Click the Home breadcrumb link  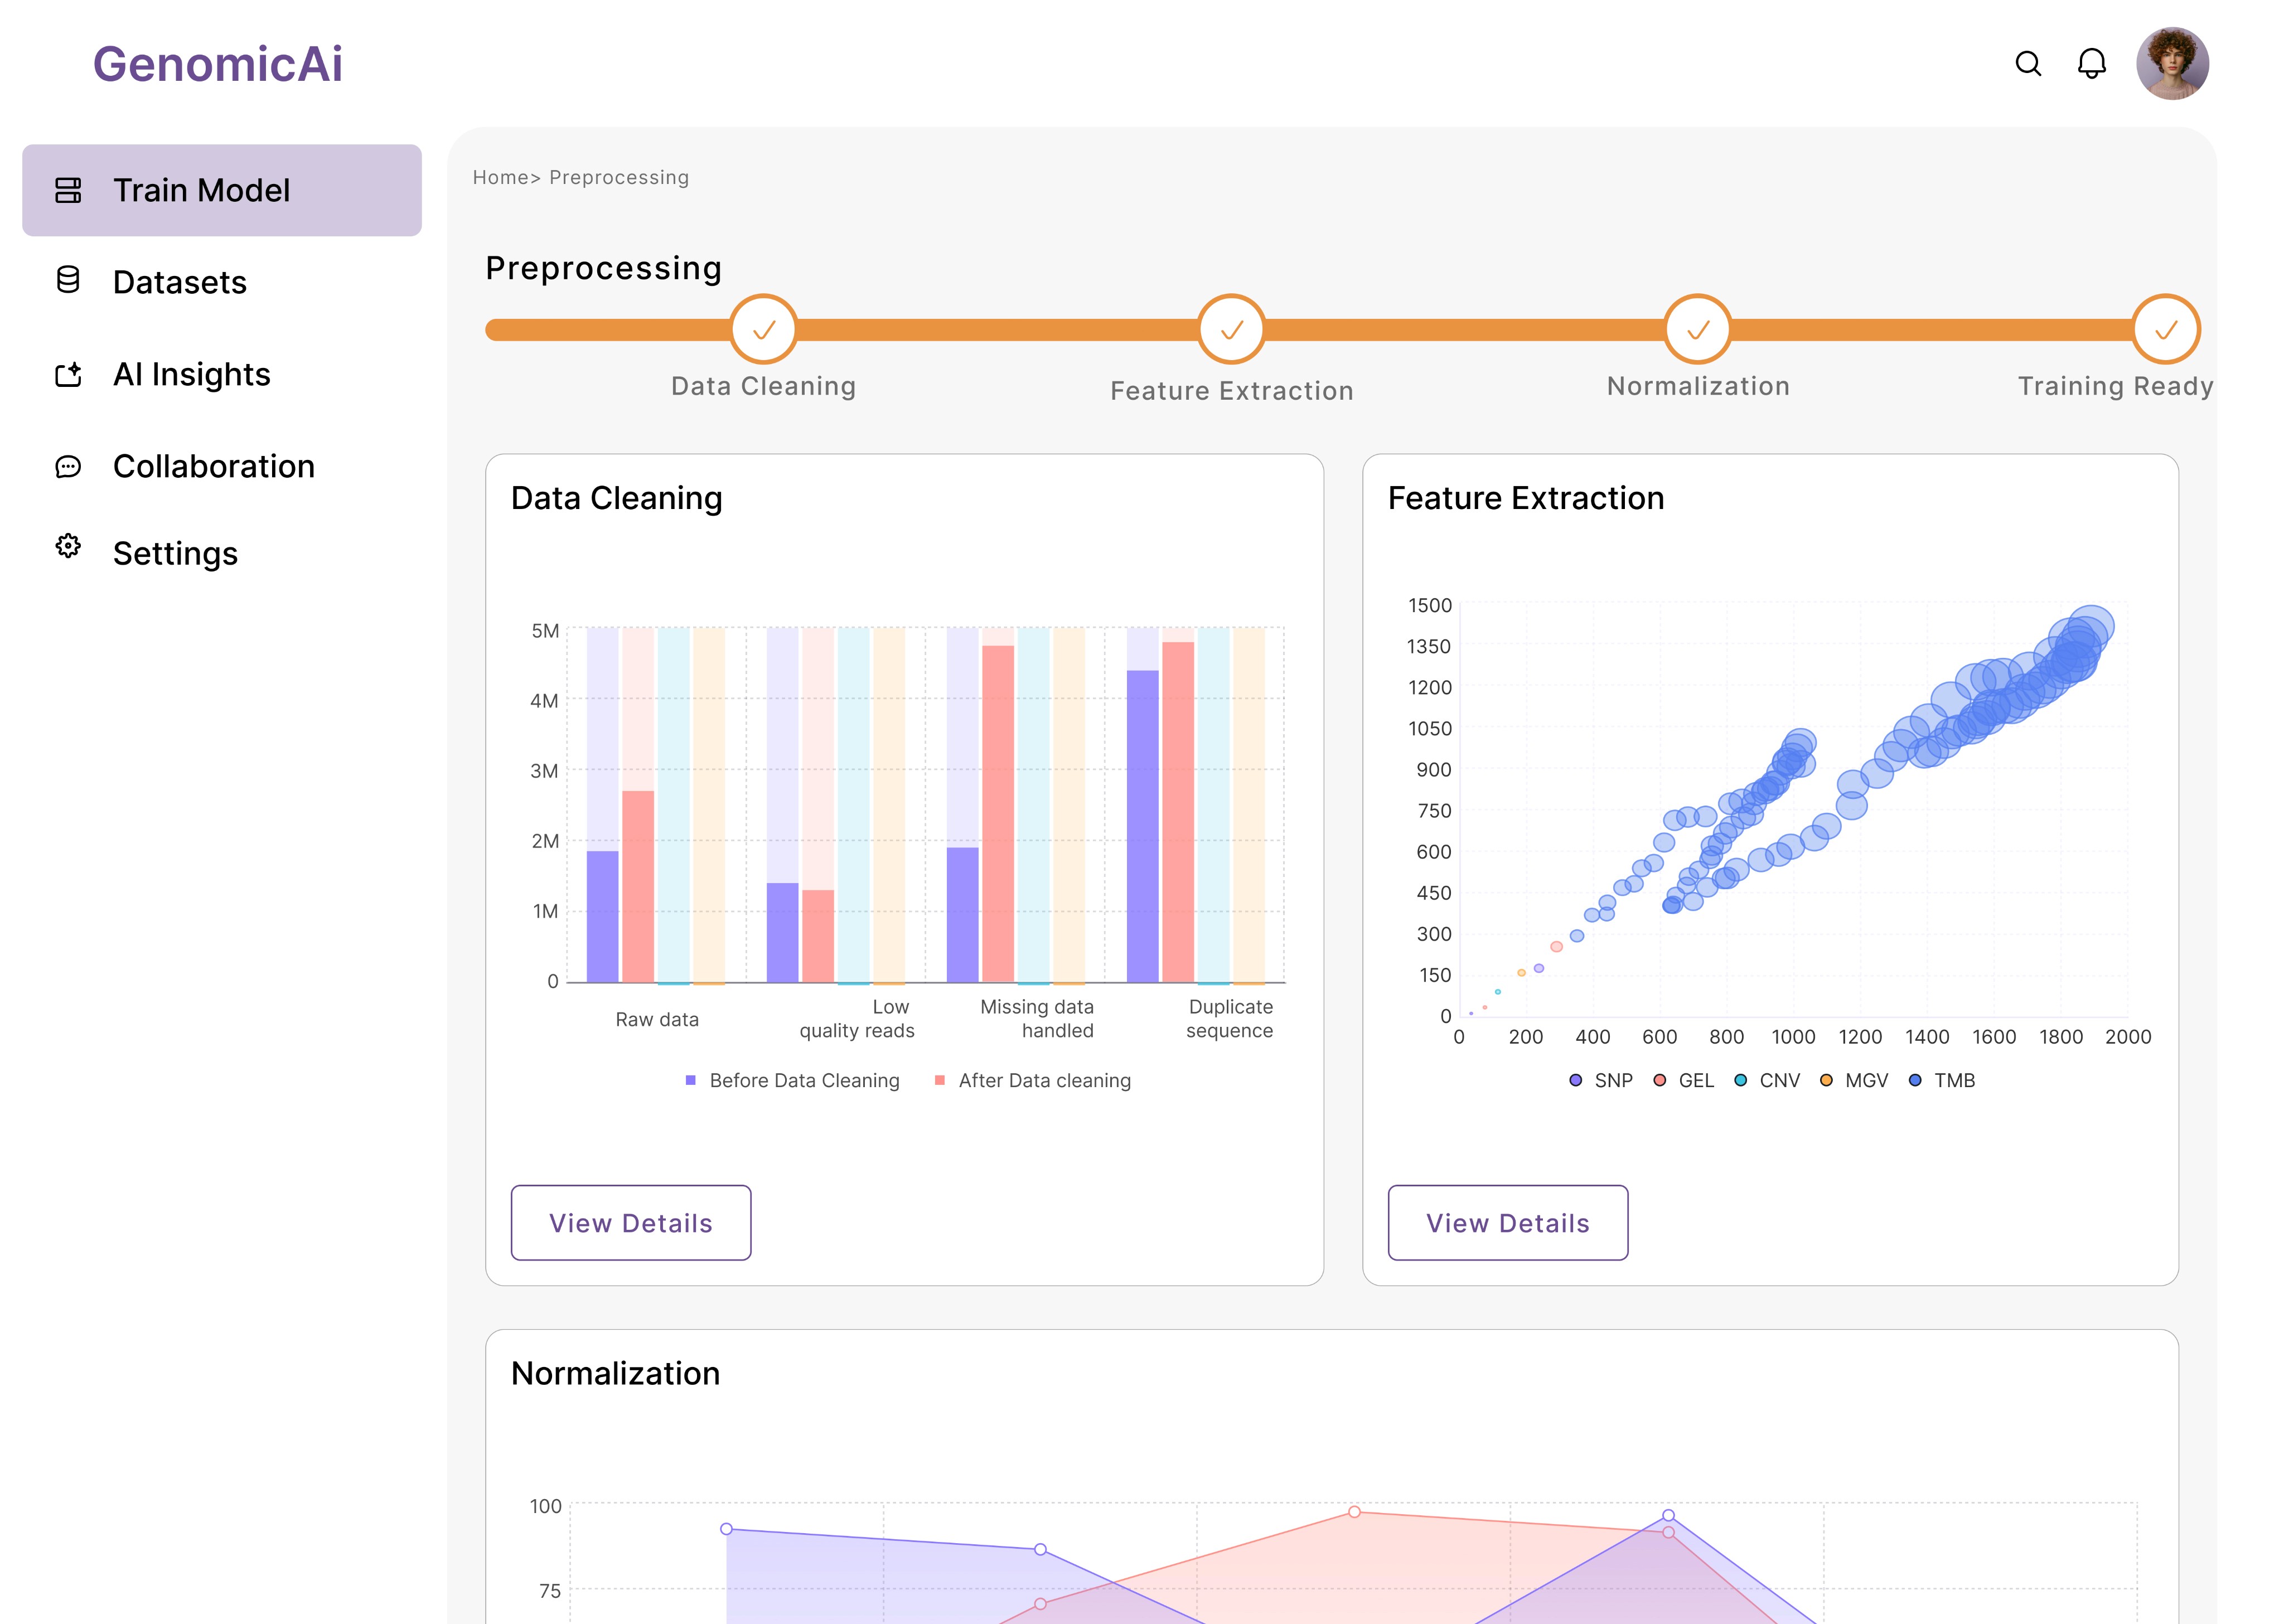pos(499,177)
